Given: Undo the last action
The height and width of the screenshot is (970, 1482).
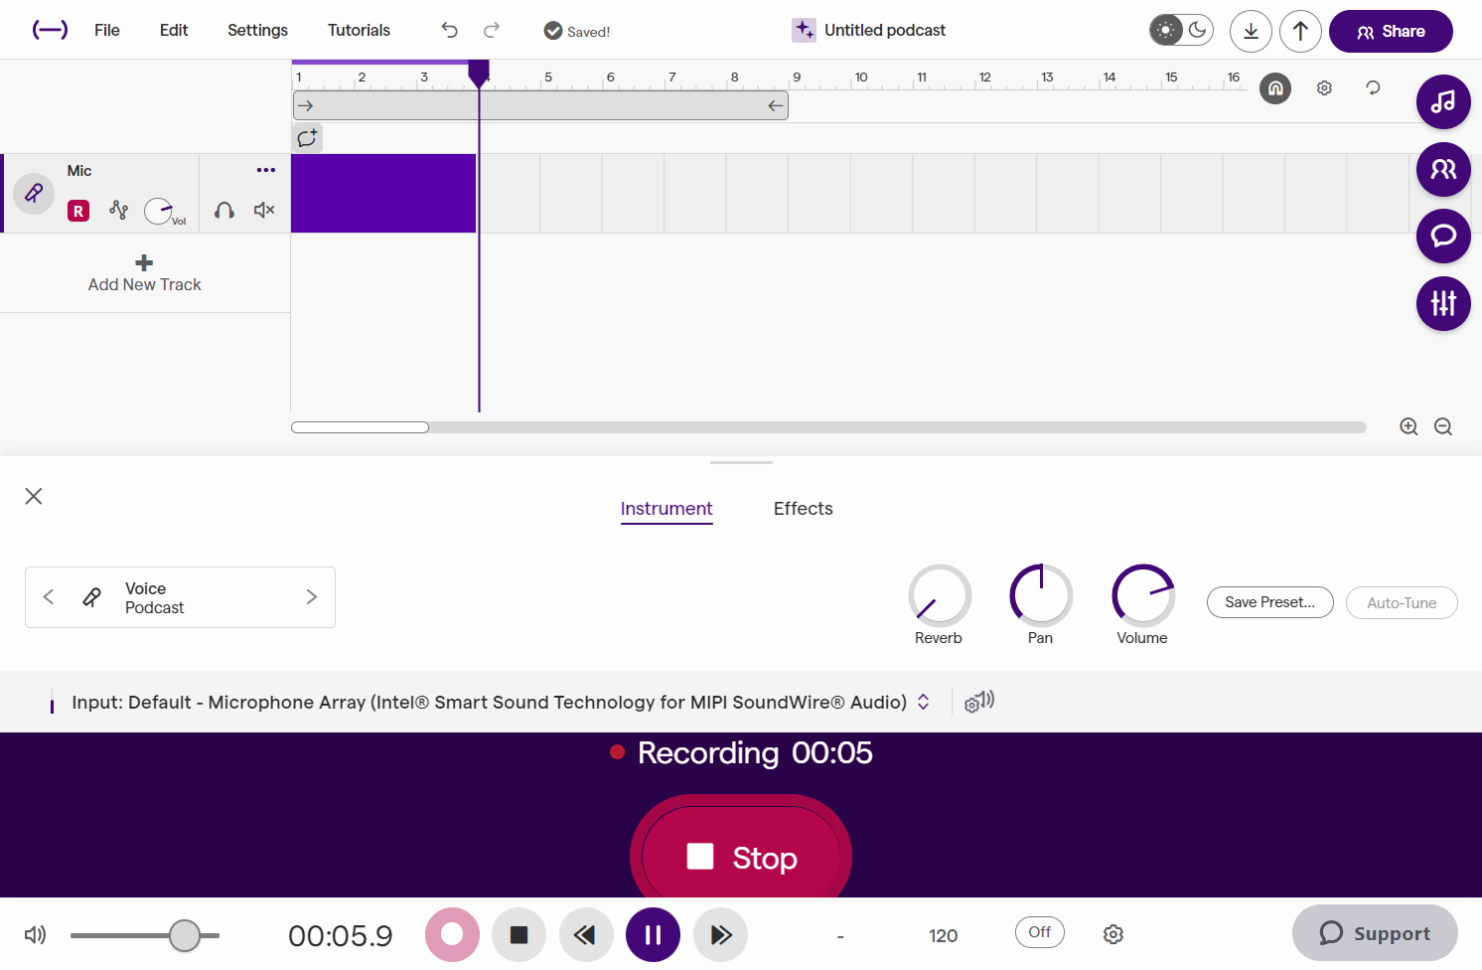Looking at the screenshot, I should [450, 30].
